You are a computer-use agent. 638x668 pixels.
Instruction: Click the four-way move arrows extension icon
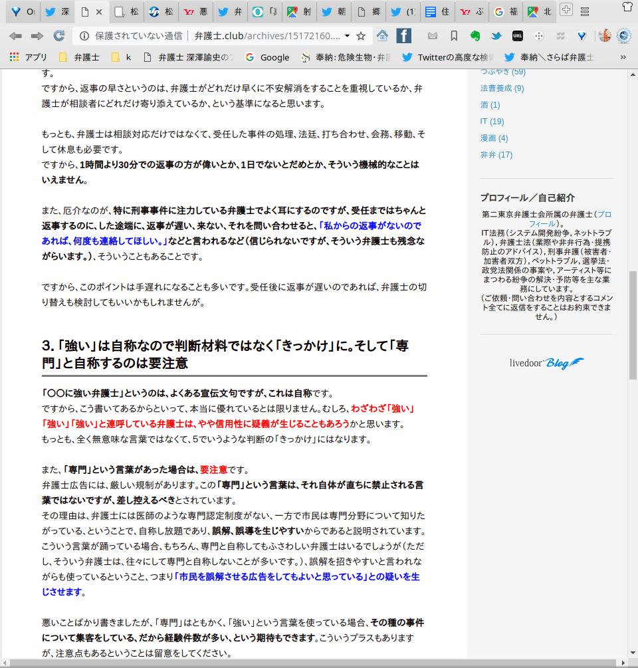click(539, 36)
